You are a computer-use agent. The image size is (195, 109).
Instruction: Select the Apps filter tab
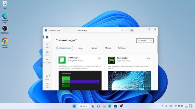[x=80, y=48]
